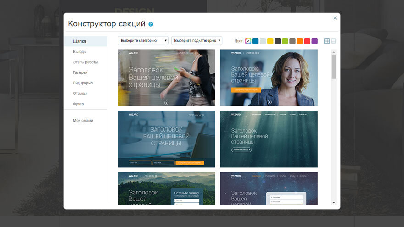Toggle the all-colors checkmark swatch

tap(248, 41)
